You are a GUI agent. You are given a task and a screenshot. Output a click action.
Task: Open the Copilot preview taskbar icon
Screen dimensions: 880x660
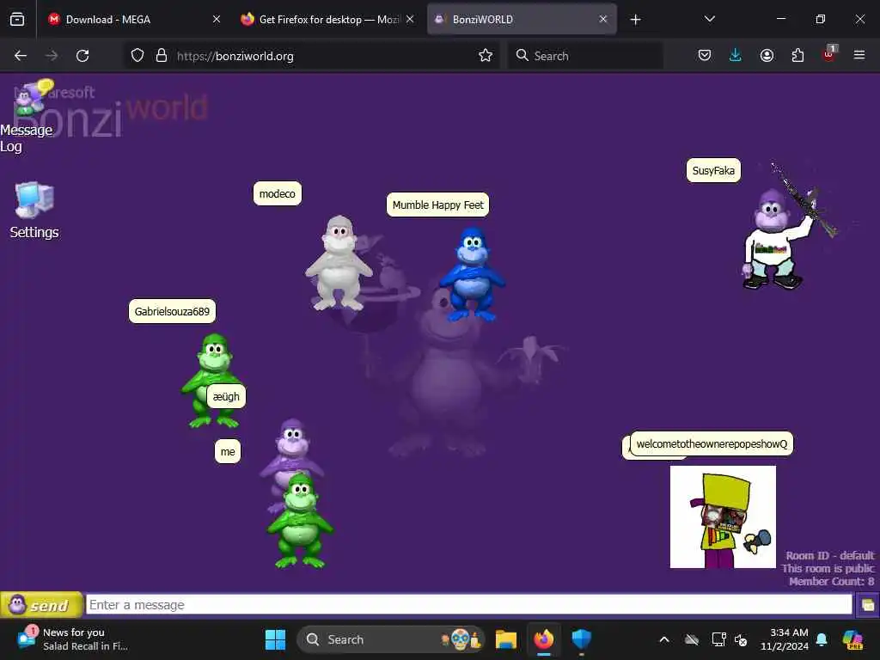tap(852, 639)
